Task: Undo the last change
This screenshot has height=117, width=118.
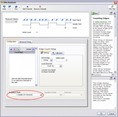Action: tap(4, 8)
